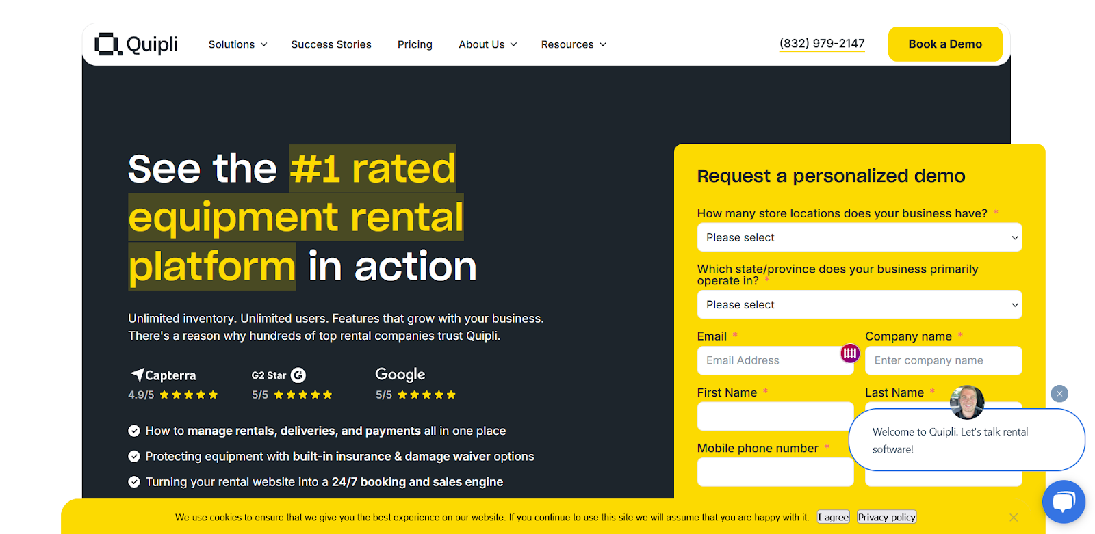Click the '#1 rated' highlighted headline text

click(x=373, y=169)
